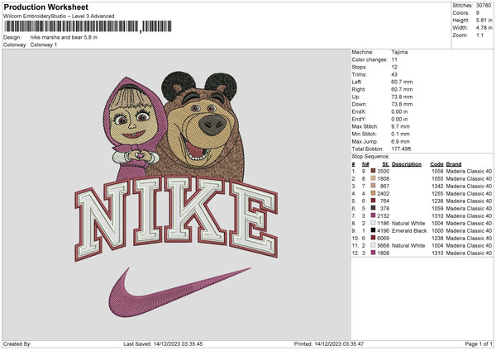Select the dark swatch beside stitch count 378
Screen dimensions: 496x350
374,208
